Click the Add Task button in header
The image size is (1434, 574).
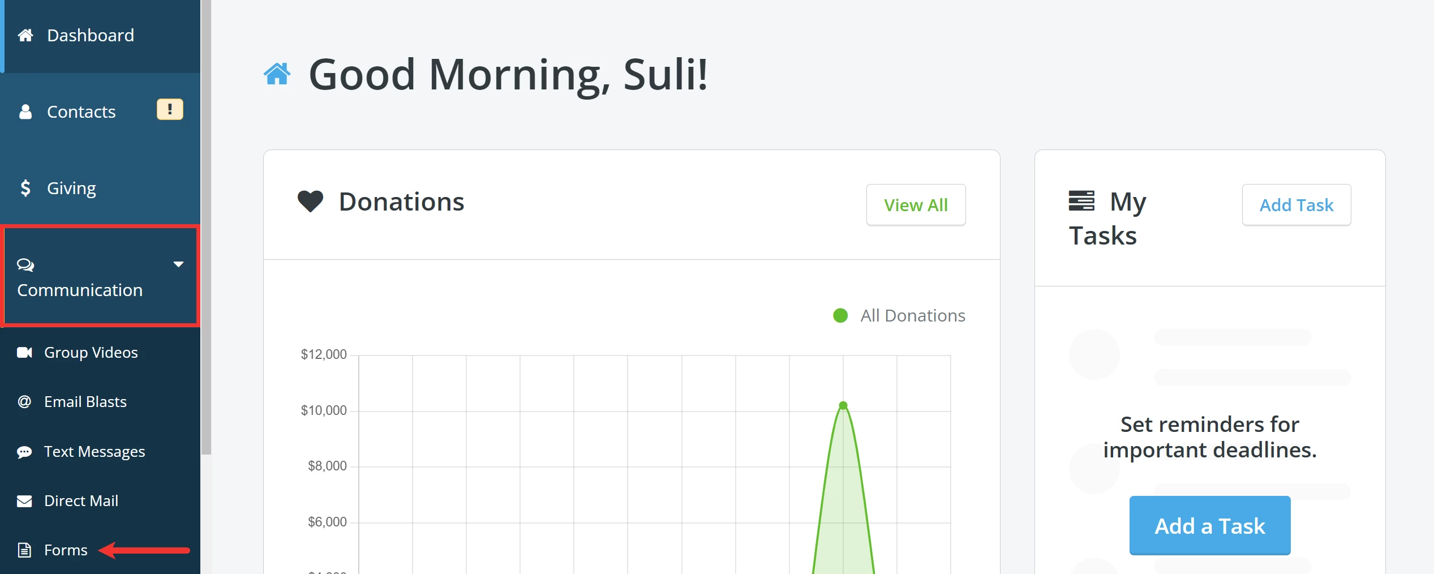coord(1296,205)
